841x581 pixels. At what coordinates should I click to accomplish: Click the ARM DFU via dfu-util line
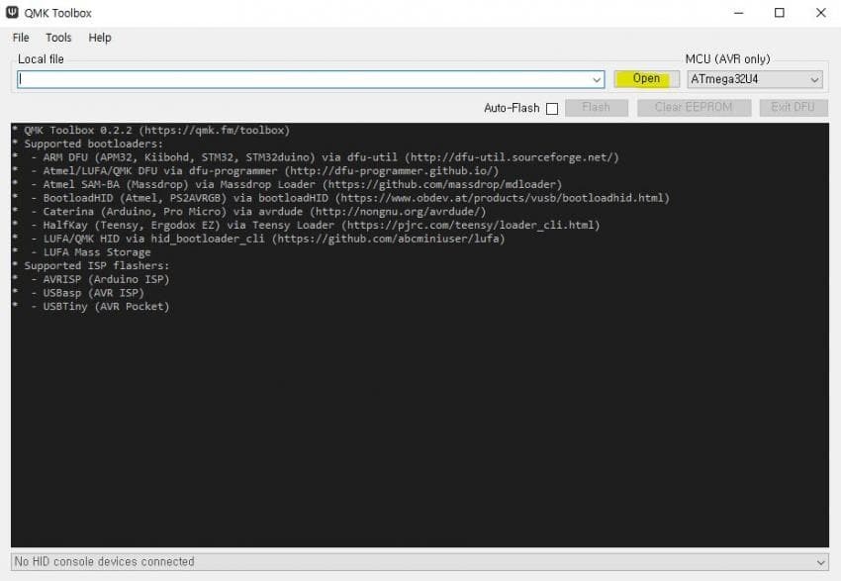[330, 157]
